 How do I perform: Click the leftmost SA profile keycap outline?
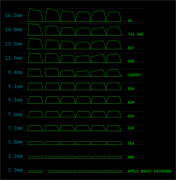(x=35, y=16)
